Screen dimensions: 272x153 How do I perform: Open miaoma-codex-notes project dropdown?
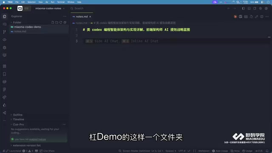pyautogui.click(x=50, y=8)
